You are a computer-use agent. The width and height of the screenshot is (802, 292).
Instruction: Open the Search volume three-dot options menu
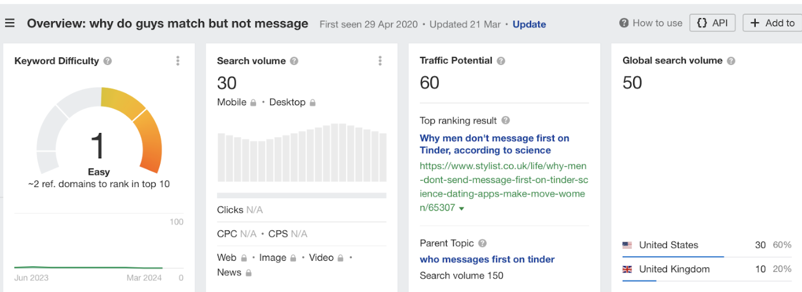(380, 61)
